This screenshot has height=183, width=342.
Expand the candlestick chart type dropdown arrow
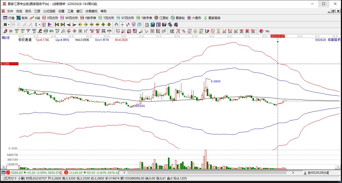click(x=40, y=25)
